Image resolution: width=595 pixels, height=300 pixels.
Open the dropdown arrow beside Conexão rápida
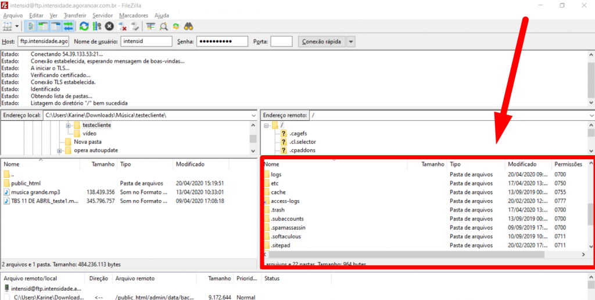(351, 42)
